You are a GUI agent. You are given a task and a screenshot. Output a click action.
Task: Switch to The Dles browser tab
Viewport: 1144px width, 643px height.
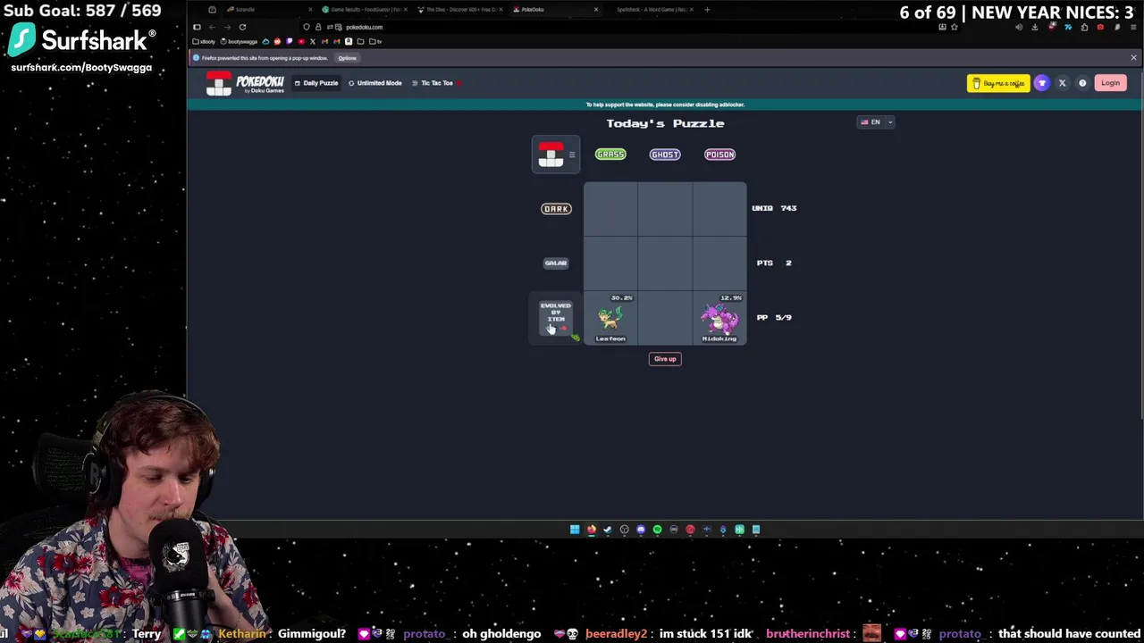pyautogui.click(x=460, y=10)
